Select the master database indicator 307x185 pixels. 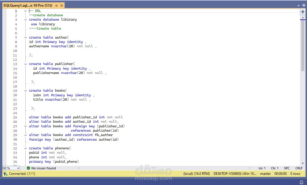(x=265, y=173)
